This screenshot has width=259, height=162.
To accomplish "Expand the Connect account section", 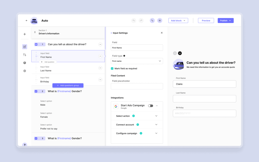I will pyautogui.click(x=137, y=125).
